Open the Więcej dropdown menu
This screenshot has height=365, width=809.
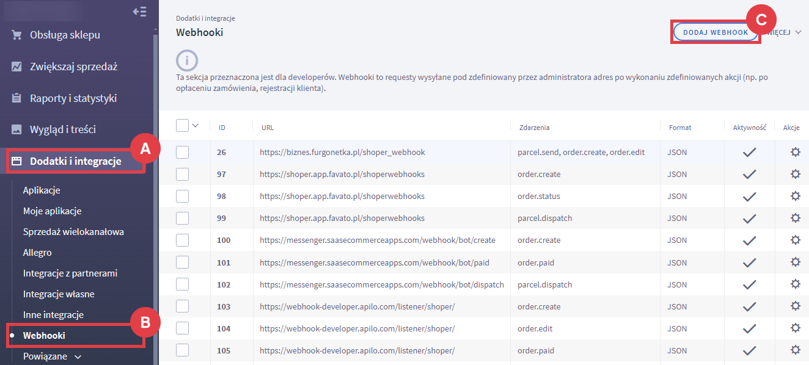coord(785,32)
